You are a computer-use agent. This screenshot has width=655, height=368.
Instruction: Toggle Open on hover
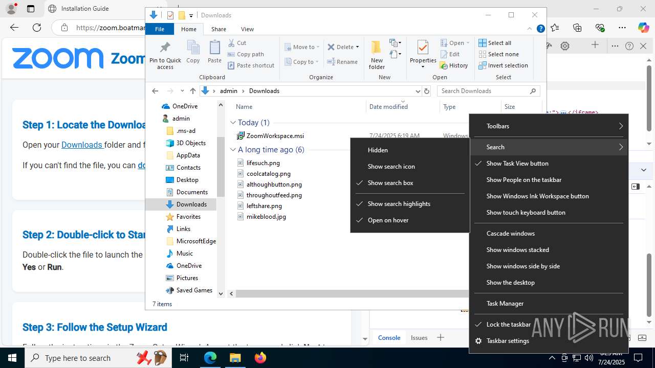410,220
